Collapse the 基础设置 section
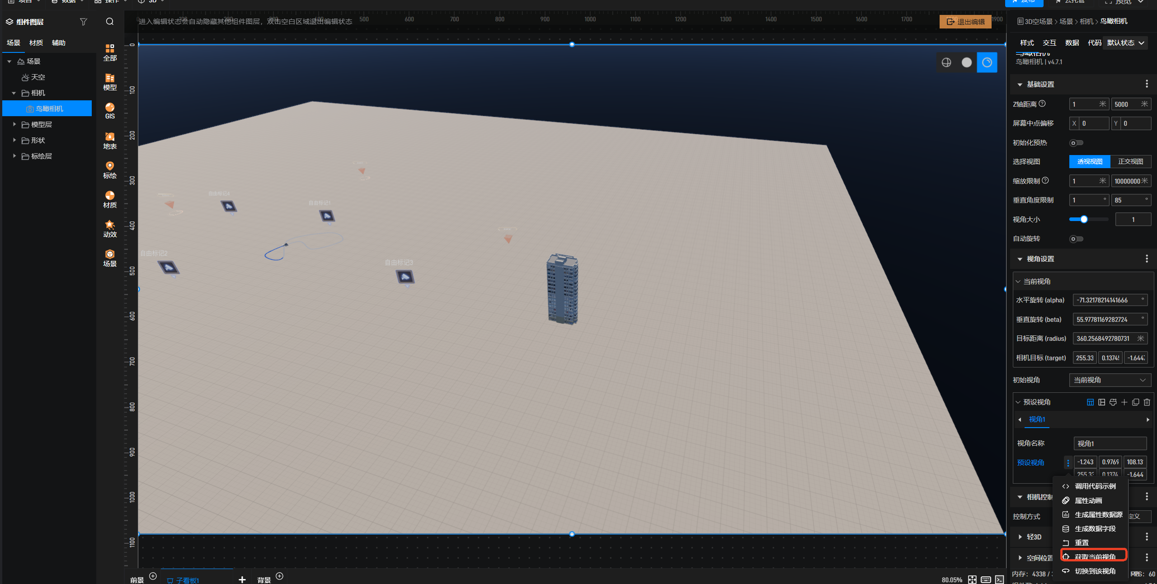 [x=1020, y=85]
